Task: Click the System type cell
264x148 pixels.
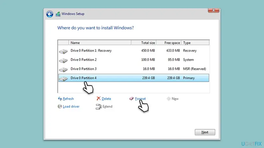Action: coord(188,60)
